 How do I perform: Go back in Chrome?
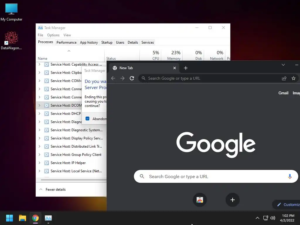[113, 78]
